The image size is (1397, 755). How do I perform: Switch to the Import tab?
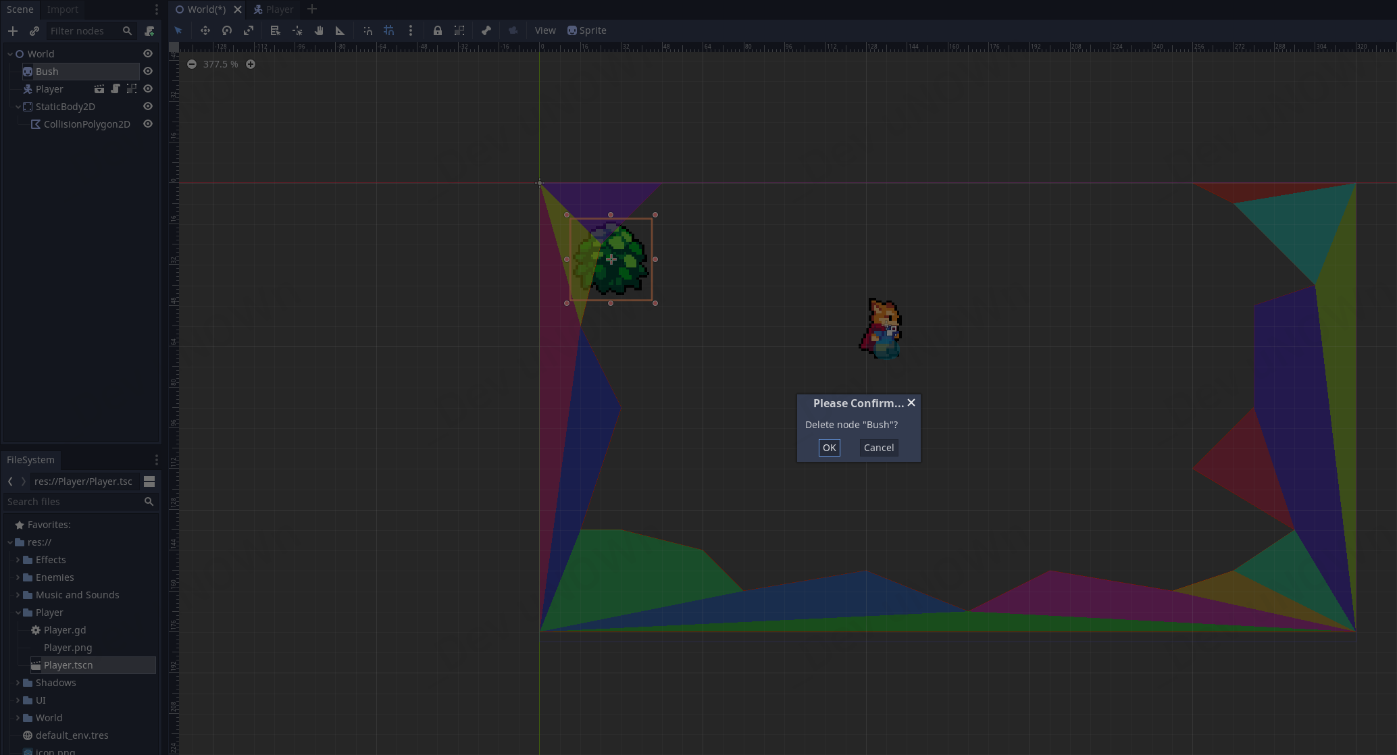(x=63, y=9)
